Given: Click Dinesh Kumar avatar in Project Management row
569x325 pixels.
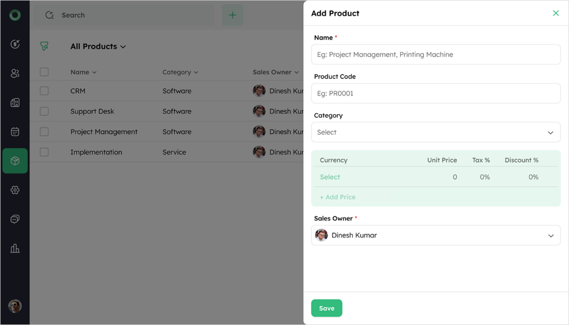Looking at the screenshot, I should click(259, 132).
